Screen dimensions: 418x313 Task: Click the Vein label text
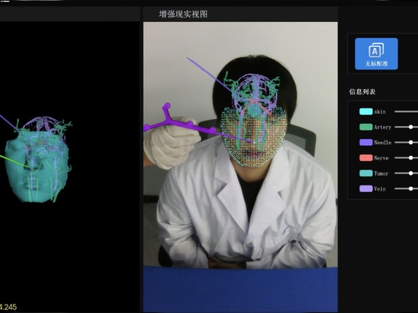[380, 189]
